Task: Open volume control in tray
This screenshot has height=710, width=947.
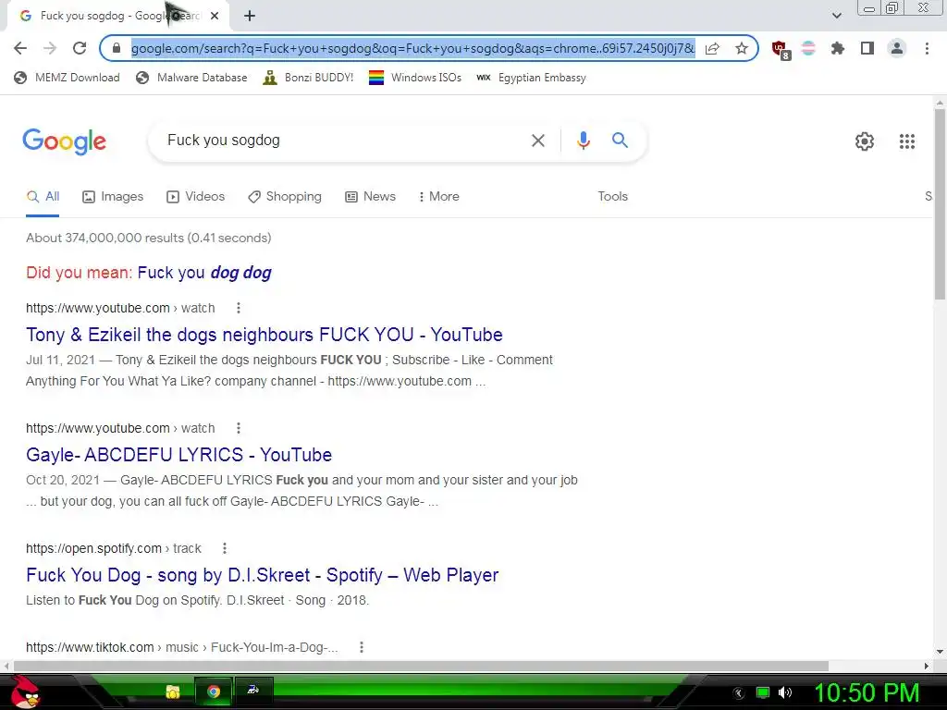Action: coord(785,693)
